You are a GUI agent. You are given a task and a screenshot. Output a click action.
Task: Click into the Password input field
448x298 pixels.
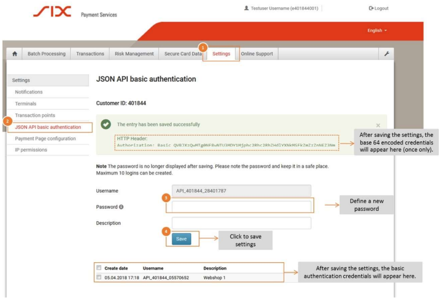(242, 206)
